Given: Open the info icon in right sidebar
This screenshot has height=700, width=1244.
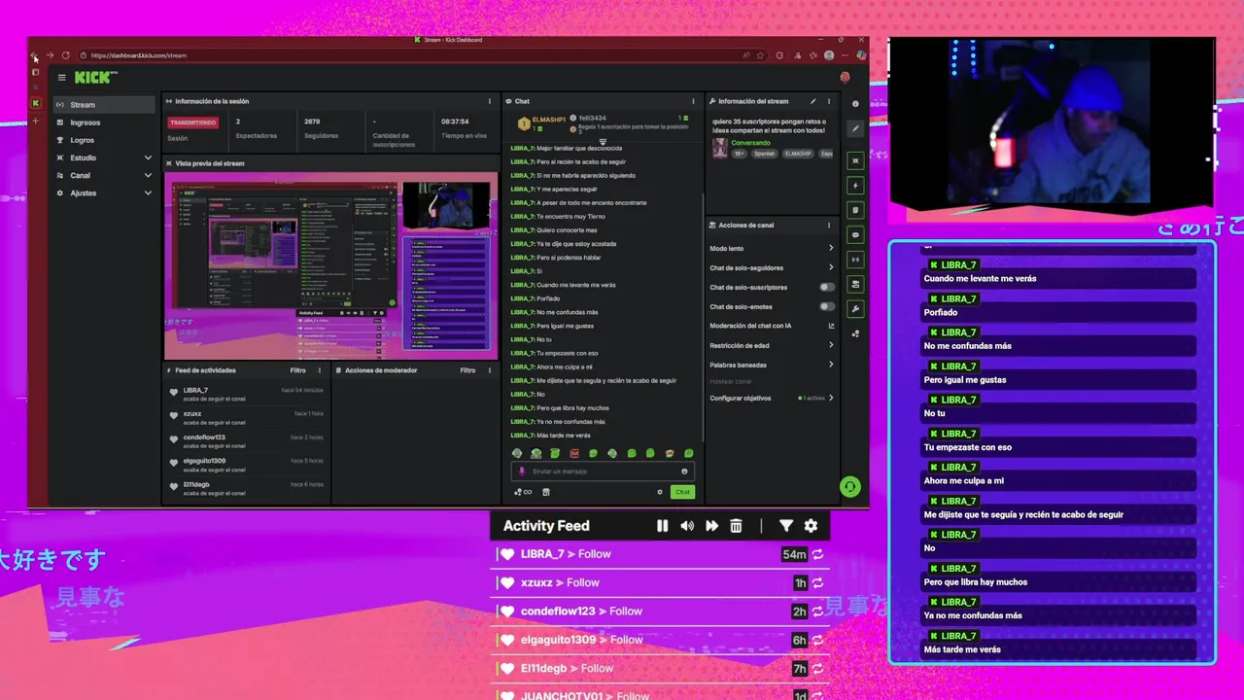Looking at the screenshot, I should tap(855, 104).
